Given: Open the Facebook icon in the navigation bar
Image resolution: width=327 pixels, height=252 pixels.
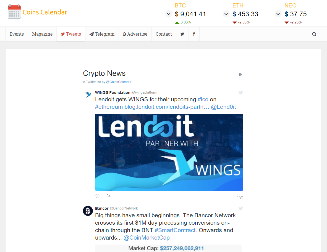Looking at the screenshot, I should [x=194, y=34].
